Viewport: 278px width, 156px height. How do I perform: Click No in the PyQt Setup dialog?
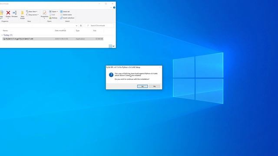click(155, 86)
